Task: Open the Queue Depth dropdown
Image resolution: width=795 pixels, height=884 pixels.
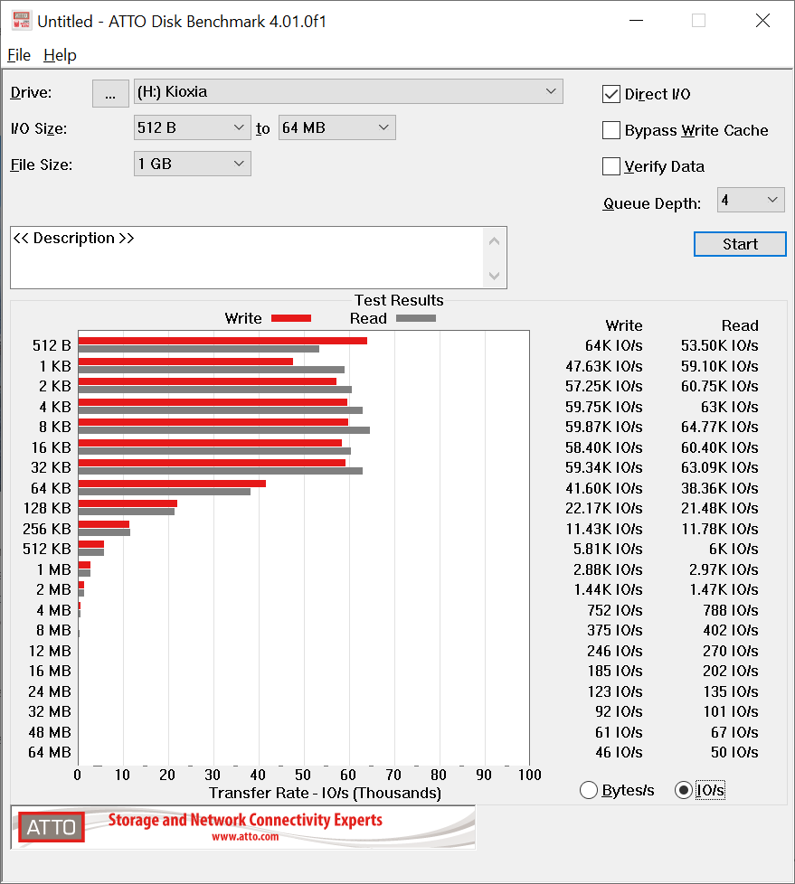Action: tap(751, 200)
